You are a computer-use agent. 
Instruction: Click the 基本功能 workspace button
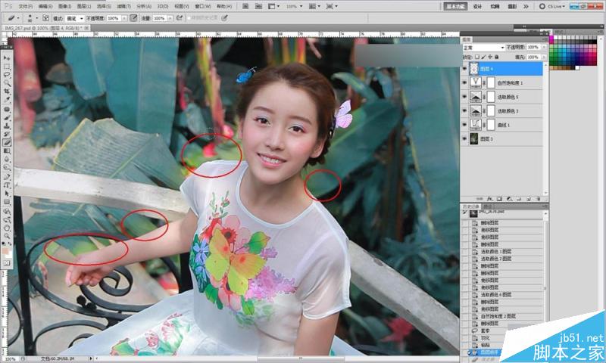pyautogui.click(x=455, y=6)
